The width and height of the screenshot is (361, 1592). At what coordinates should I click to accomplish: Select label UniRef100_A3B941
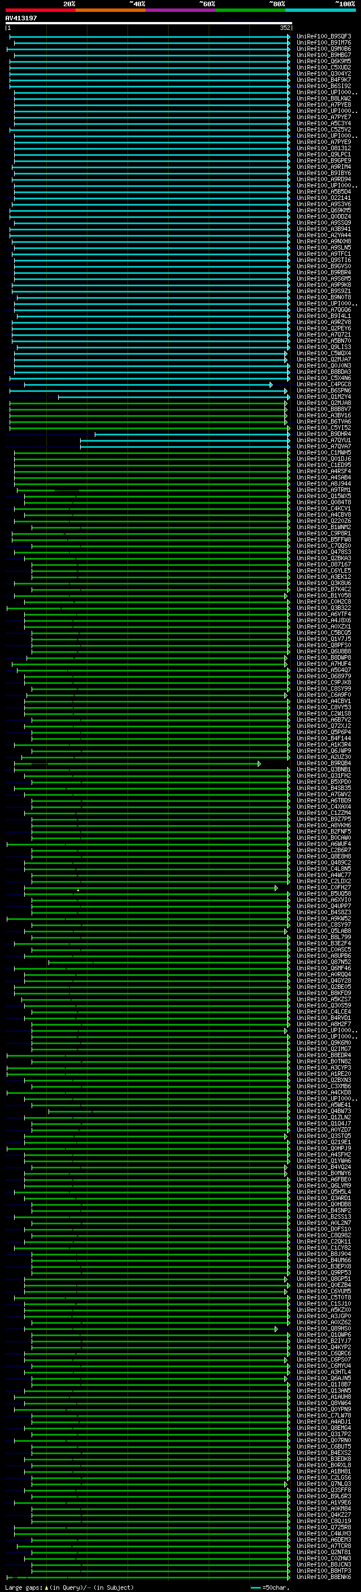click(x=324, y=229)
